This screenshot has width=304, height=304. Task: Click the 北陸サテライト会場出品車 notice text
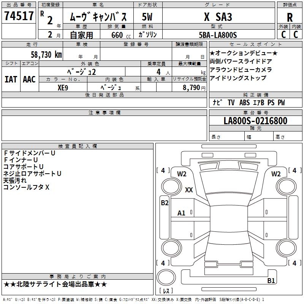(x=55, y=284)
